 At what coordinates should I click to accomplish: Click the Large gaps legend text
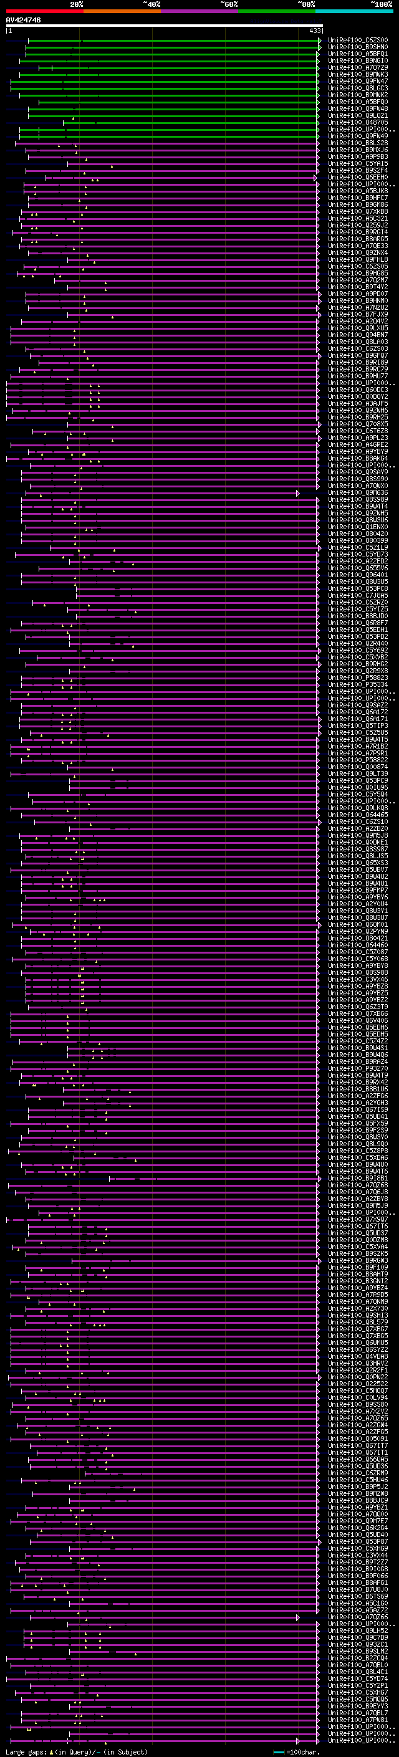point(26,1752)
